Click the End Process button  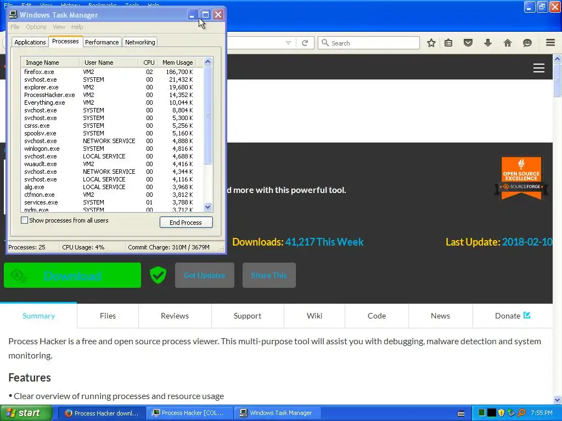(186, 223)
